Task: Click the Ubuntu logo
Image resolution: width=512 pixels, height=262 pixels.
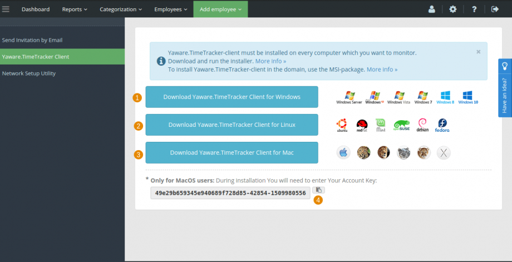Action: point(342,125)
